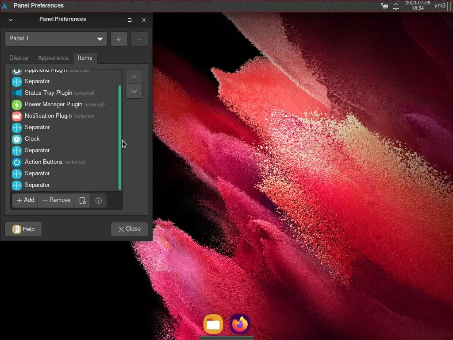Add a new panel with plus button
The image size is (453, 340).
(119, 39)
